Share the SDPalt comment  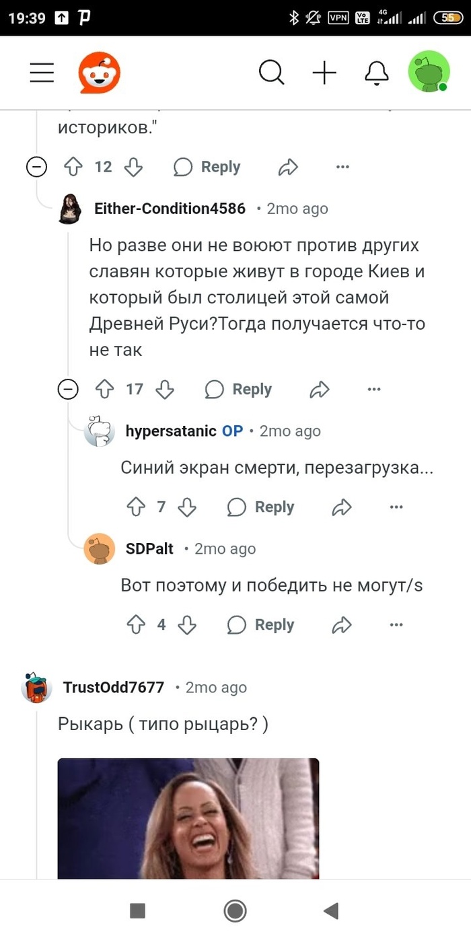click(342, 625)
